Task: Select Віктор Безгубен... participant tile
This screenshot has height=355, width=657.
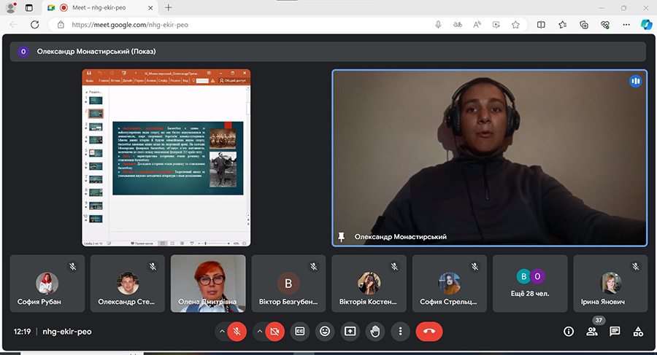Action: (288, 284)
